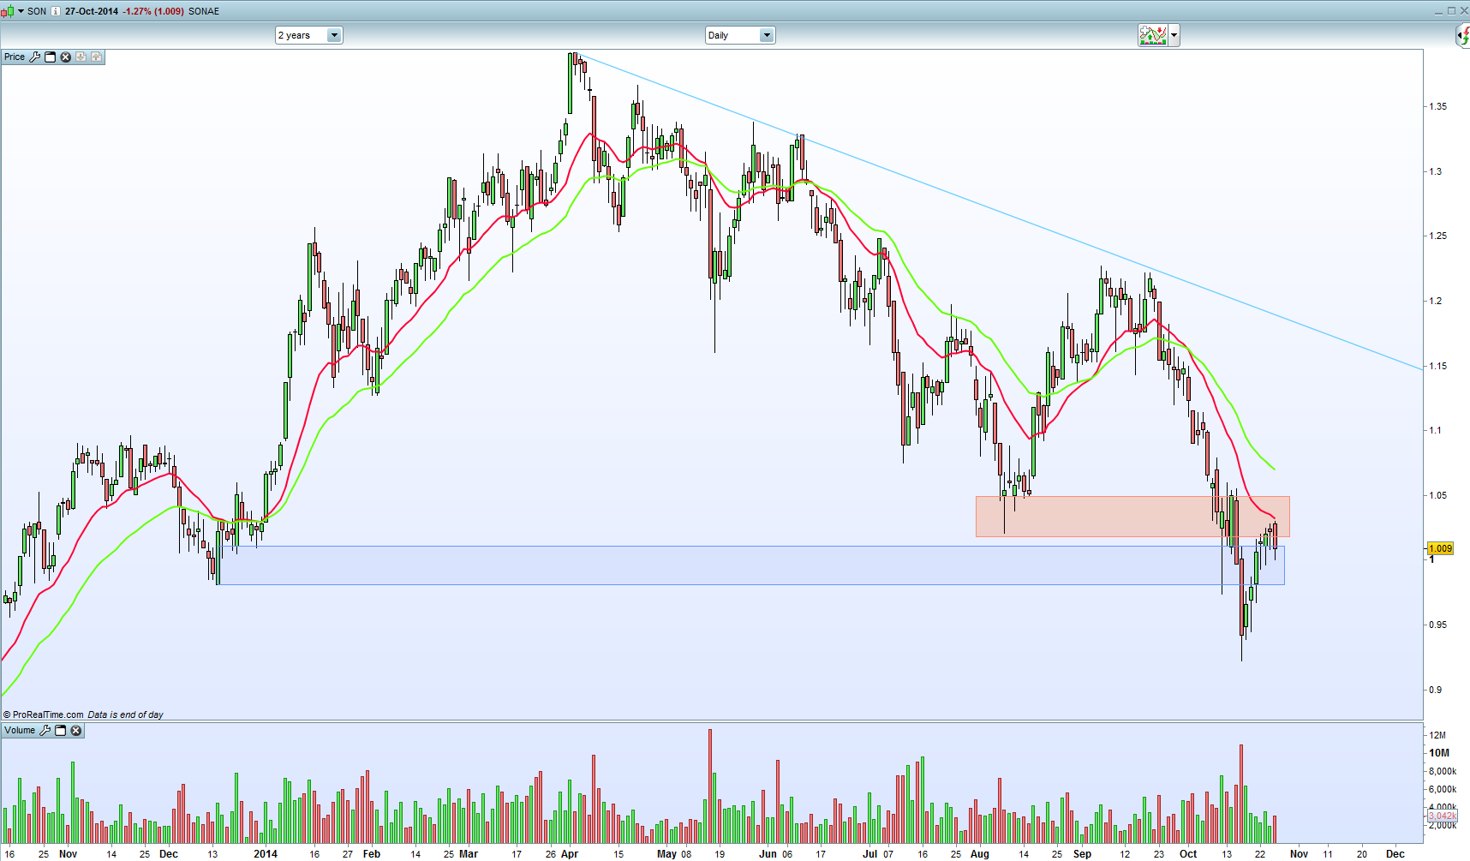Expand the chart style arrow beside SON
Screen dimensions: 1470x861
[21, 11]
